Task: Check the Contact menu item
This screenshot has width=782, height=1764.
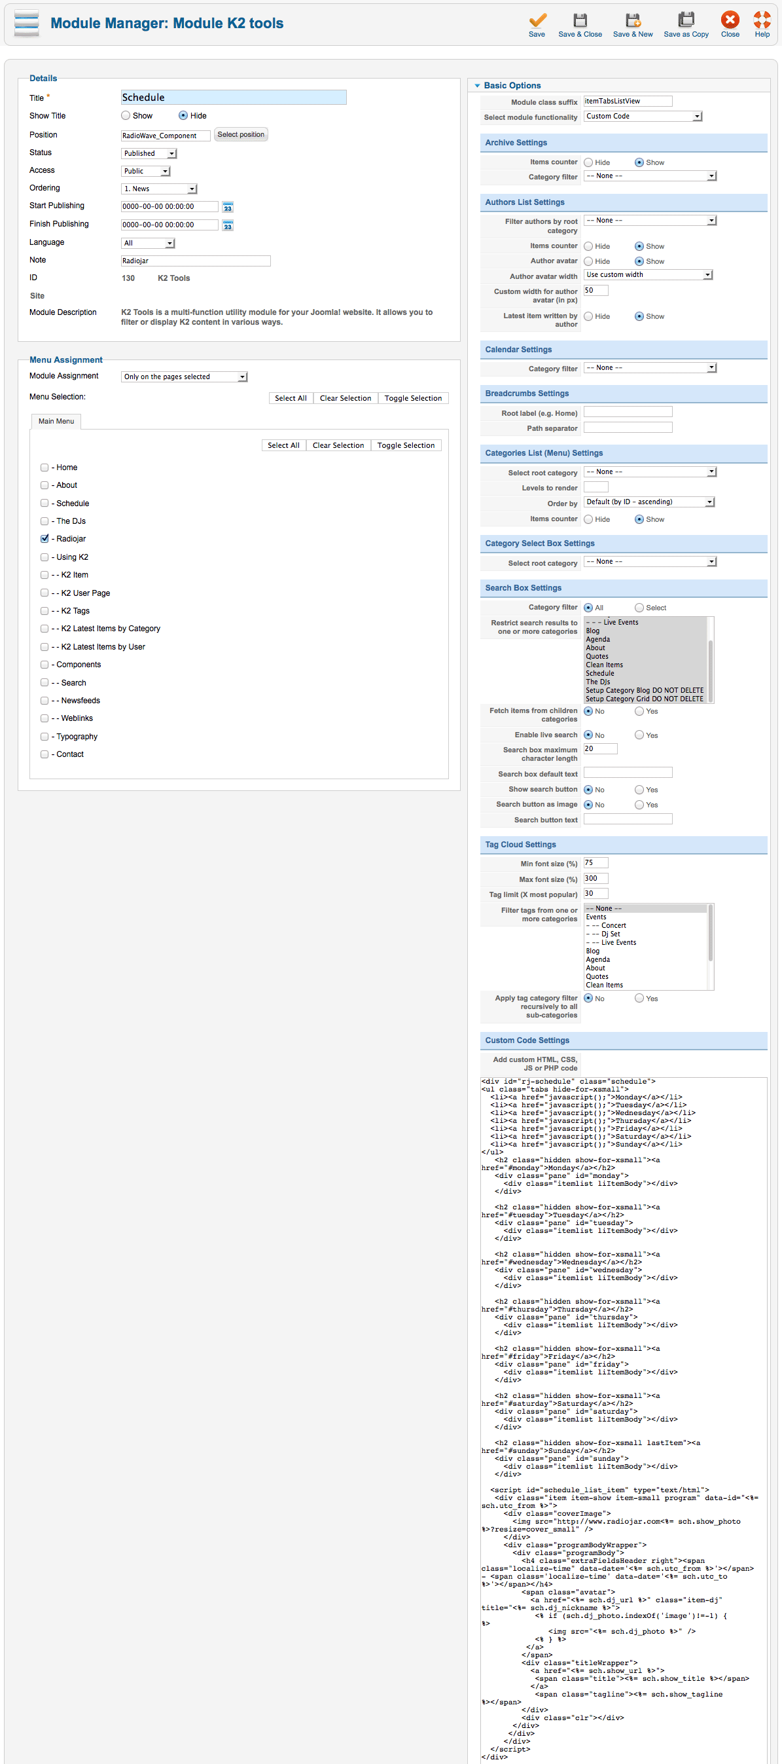Action: [44, 754]
